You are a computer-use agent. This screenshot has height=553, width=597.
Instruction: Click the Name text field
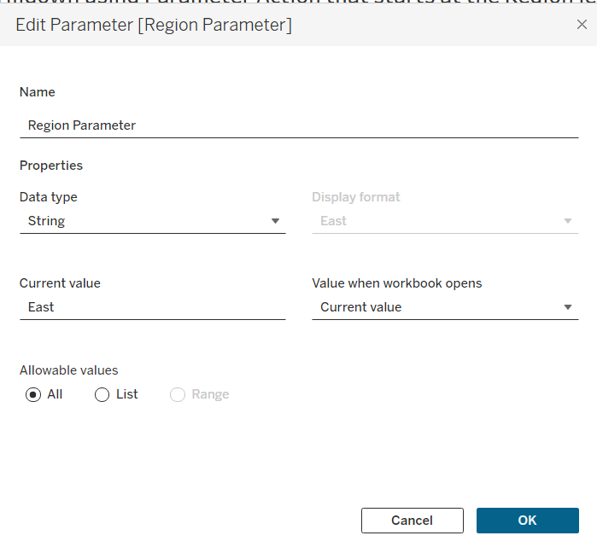pos(298,125)
